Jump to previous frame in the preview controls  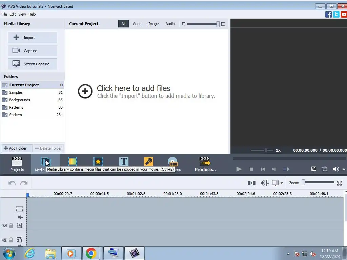[263, 169]
